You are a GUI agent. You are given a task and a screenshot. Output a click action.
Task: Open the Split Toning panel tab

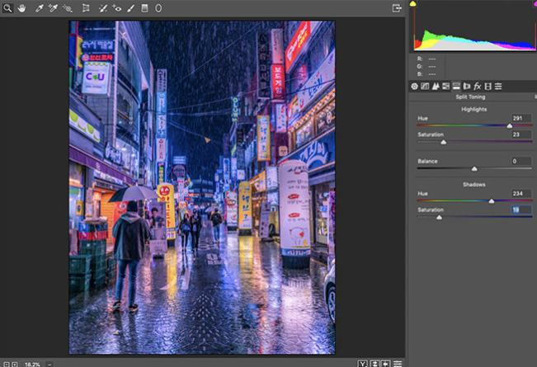tap(456, 87)
